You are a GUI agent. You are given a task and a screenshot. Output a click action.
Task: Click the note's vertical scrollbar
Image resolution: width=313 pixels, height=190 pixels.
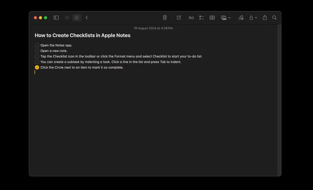point(279,100)
